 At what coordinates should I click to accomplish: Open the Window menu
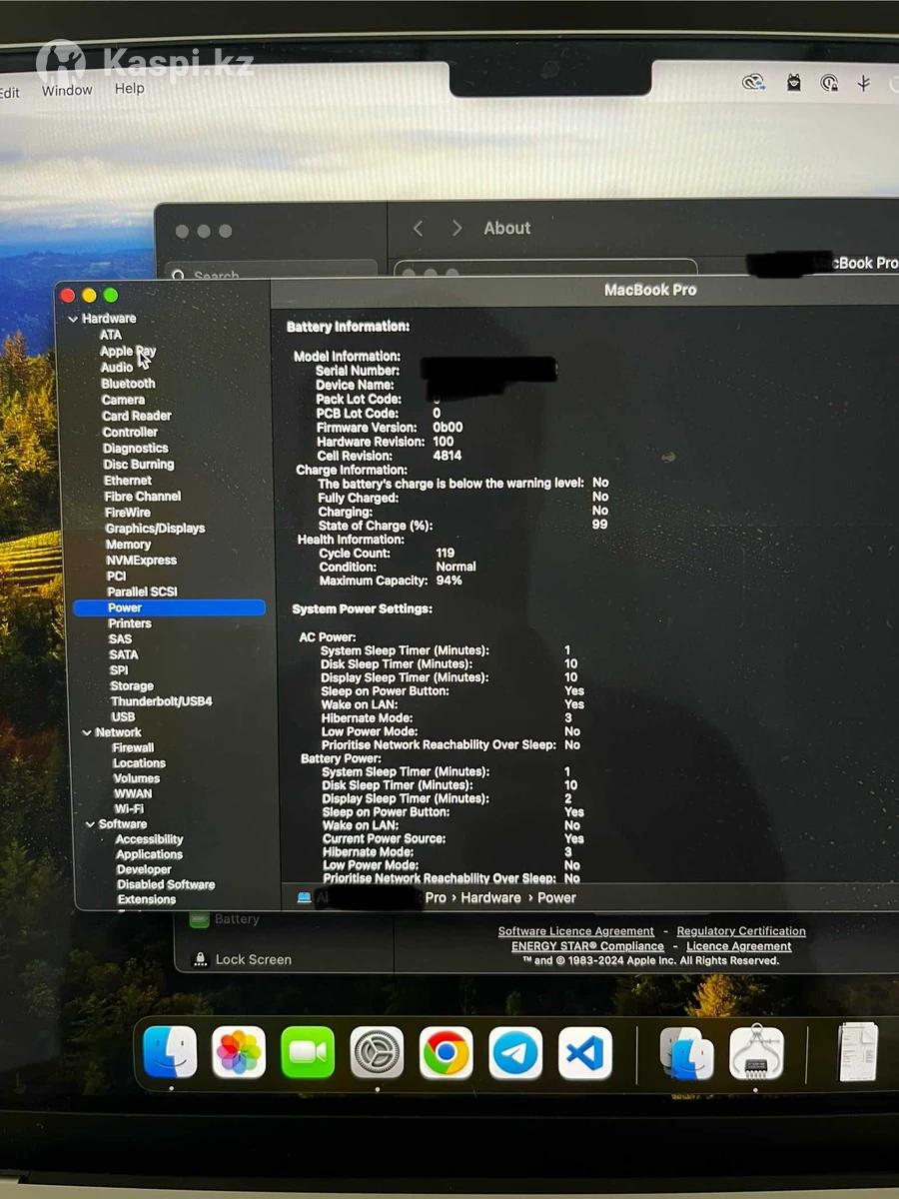tap(67, 90)
